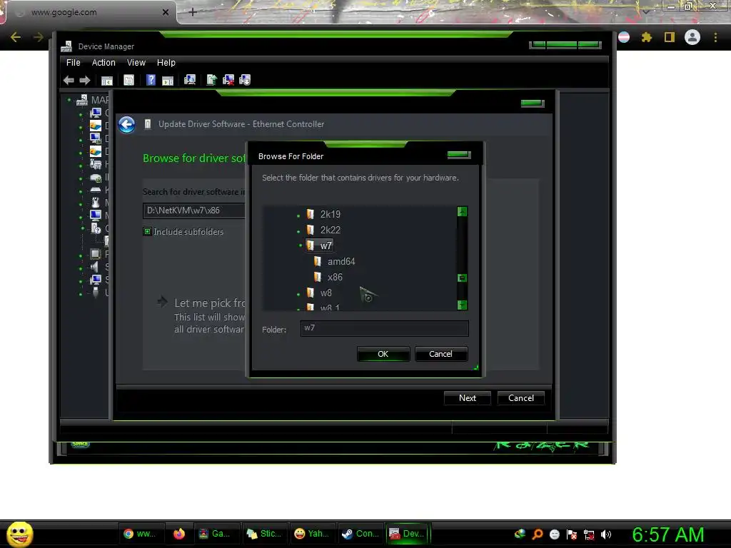Click the volume speaker tray icon
Image resolution: width=731 pixels, height=548 pixels.
click(605, 534)
